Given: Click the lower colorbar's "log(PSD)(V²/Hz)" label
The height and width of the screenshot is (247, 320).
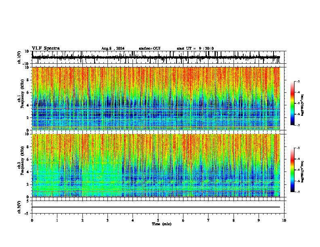Looking at the screenshot, I should point(303,172).
